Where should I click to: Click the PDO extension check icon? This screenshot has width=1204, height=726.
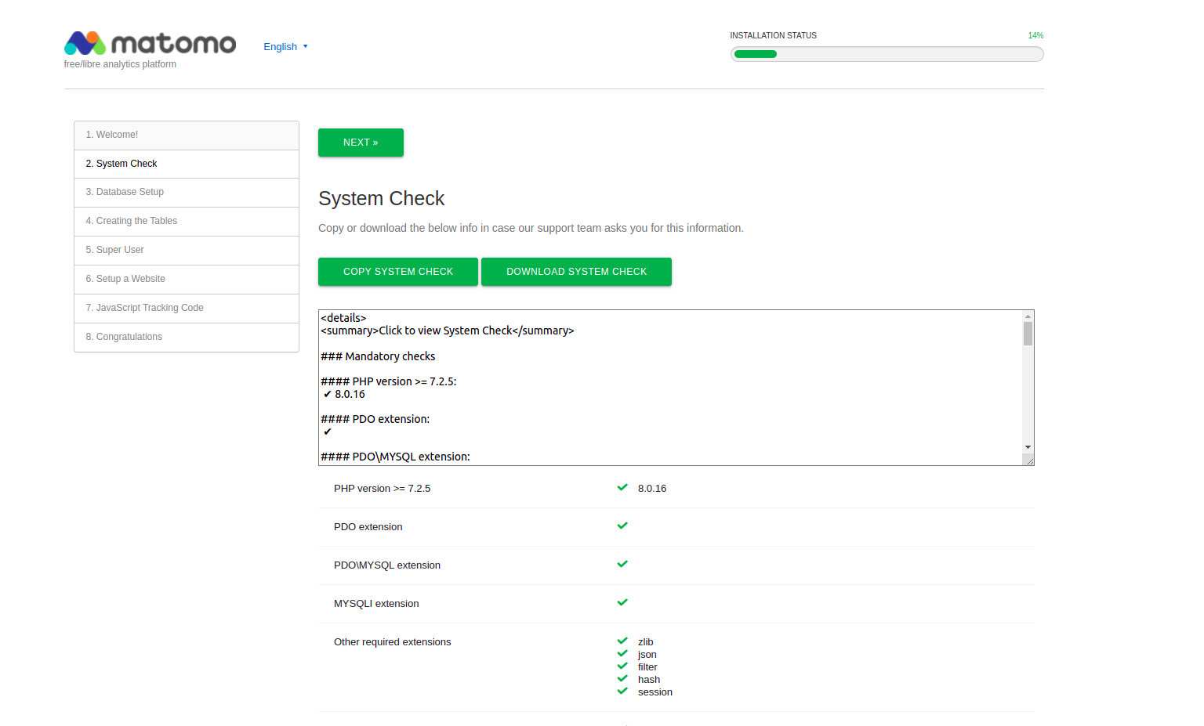(x=622, y=525)
